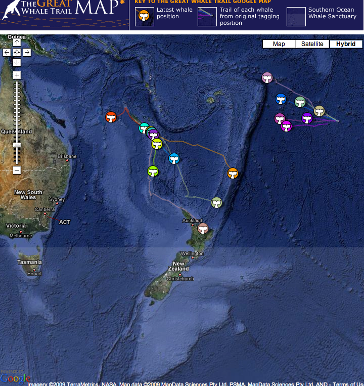This screenshot has height=386, width=364.
Task: Click the ACT label
Action: click(65, 222)
